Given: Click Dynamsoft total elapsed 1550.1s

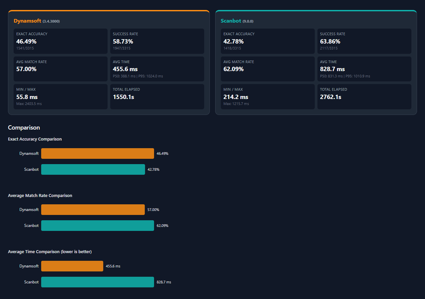Looking at the screenshot, I should [124, 97].
